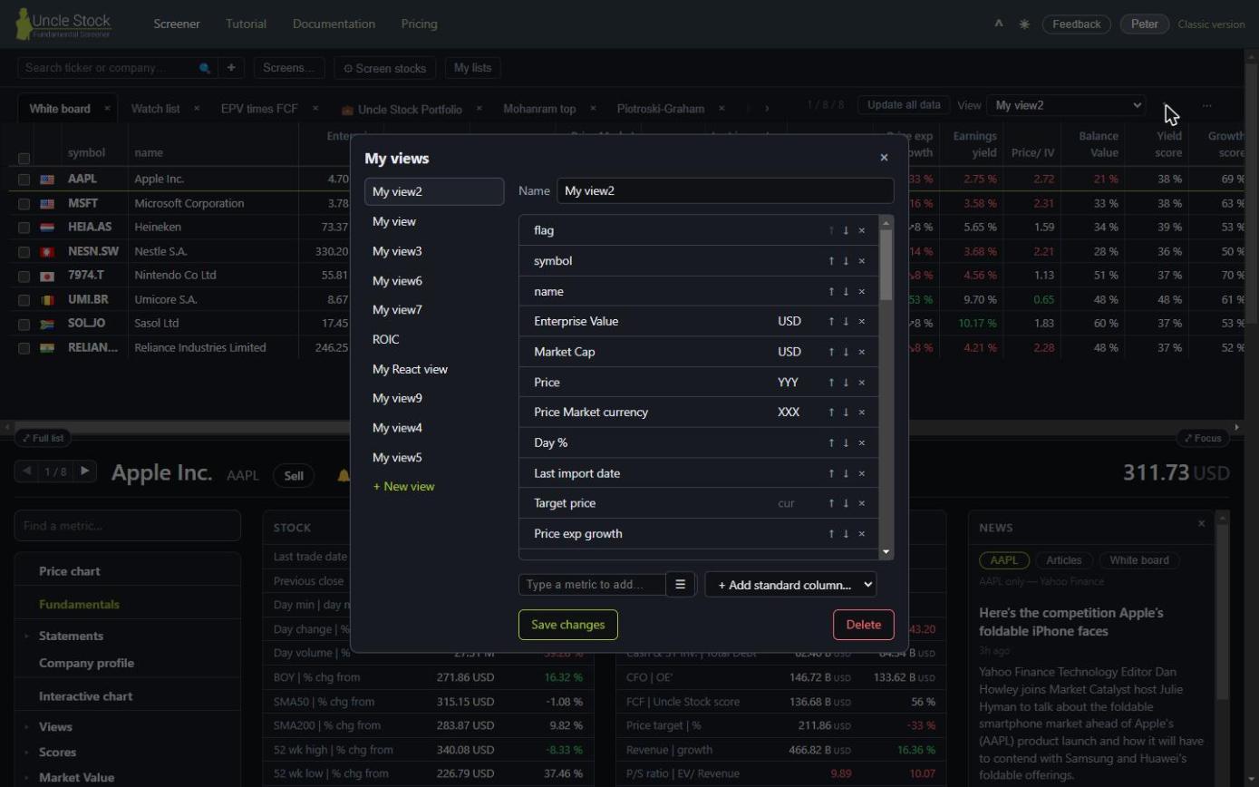The image size is (1259, 787).
Task: Click the Delete view button
Action: (x=863, y=625)
